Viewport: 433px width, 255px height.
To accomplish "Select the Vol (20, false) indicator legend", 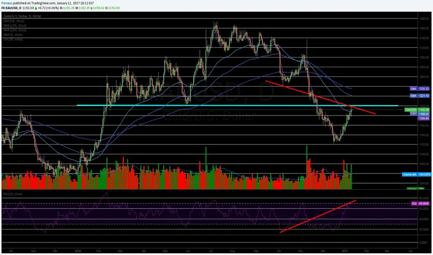I will (x=13, y=39).
